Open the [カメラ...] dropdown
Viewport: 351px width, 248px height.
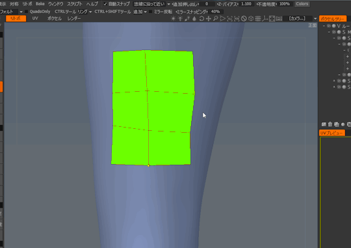(300, 19)
